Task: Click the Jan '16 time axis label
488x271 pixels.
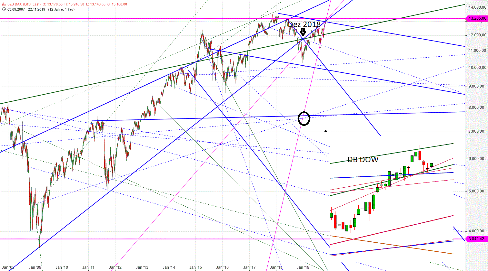Action: tap(223, 267)
